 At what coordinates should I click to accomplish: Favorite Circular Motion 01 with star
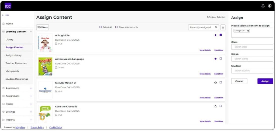(x=215, y=83)
